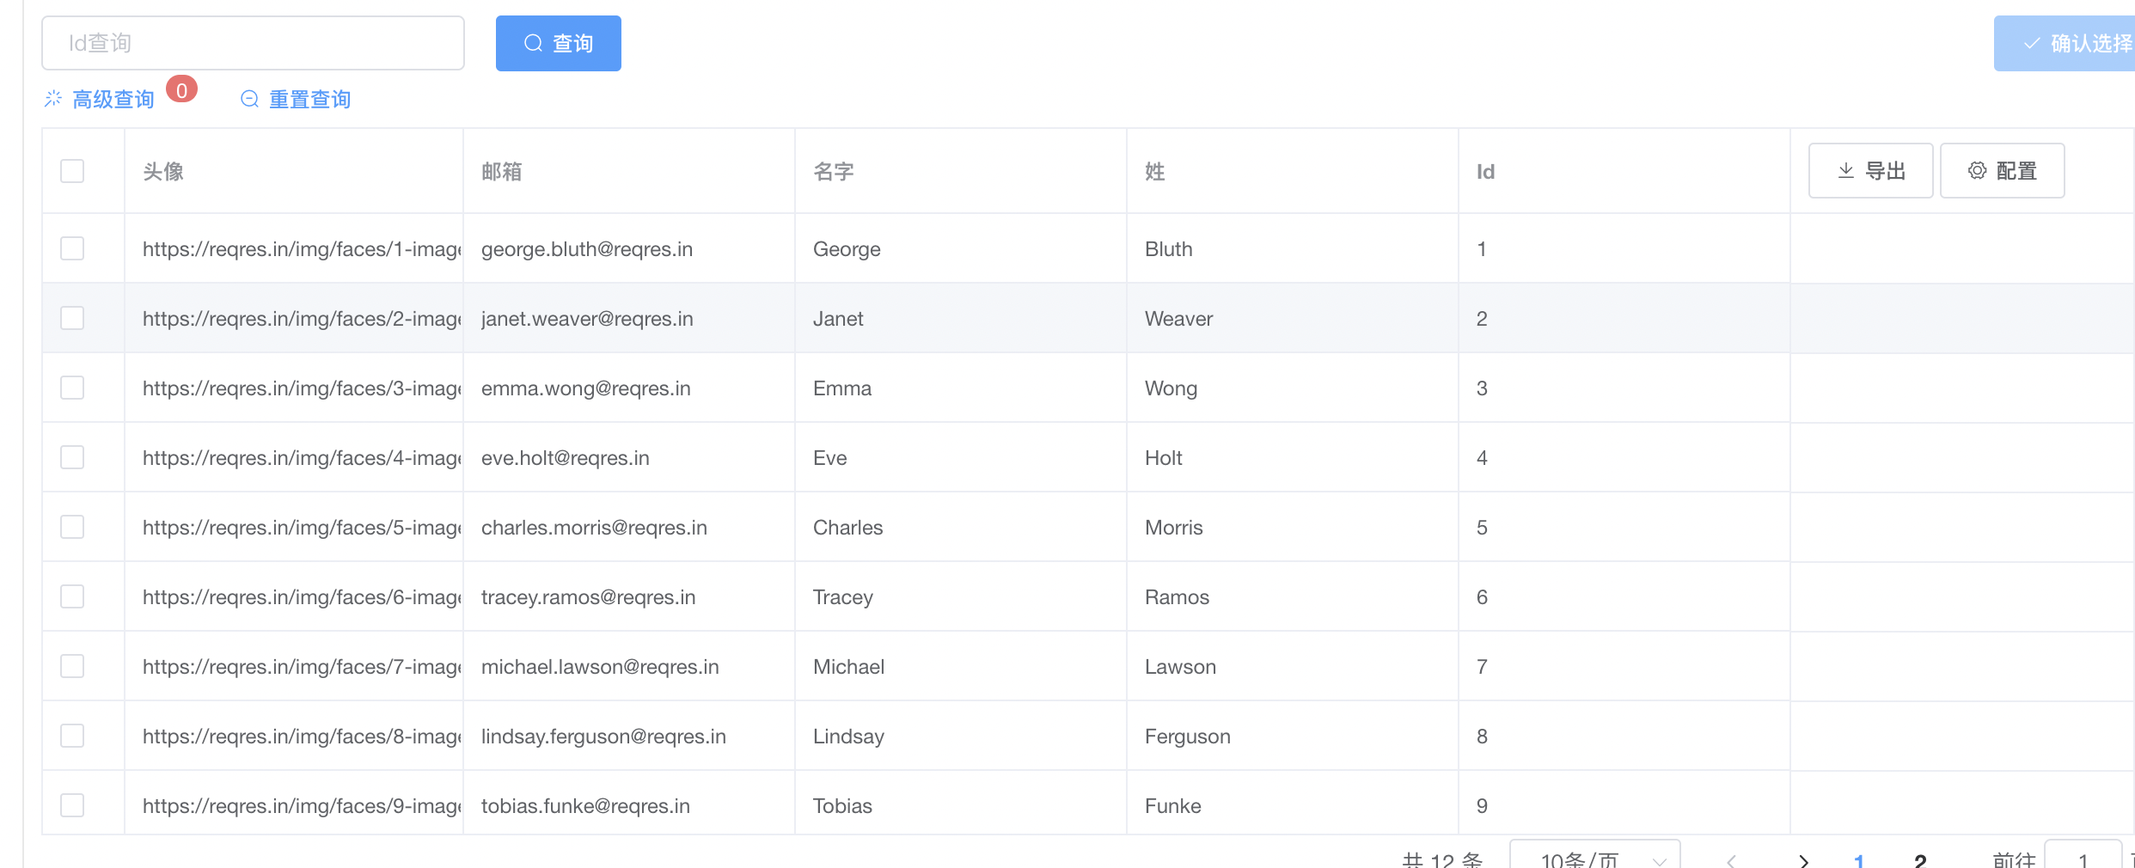2135x868 pixels.
Task: Toggle the select-all header checkbox
Action: click(72, 171)
